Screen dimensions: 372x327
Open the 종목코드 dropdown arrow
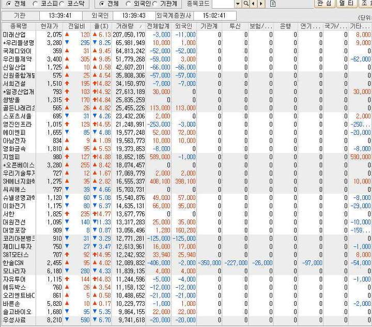tap(238, 4)
